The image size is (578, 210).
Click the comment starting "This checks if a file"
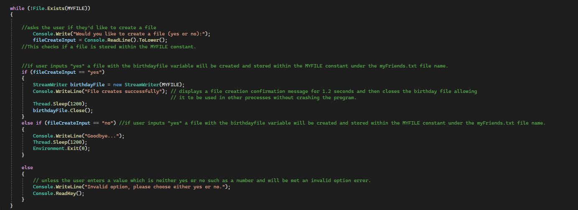coord(109,46)
